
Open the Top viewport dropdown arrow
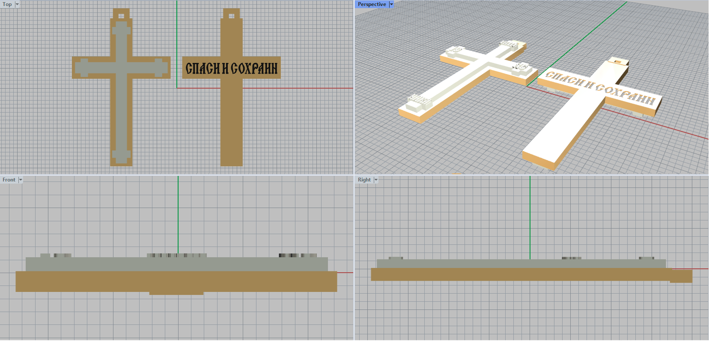pyautogui.click(x=17, y=4)
